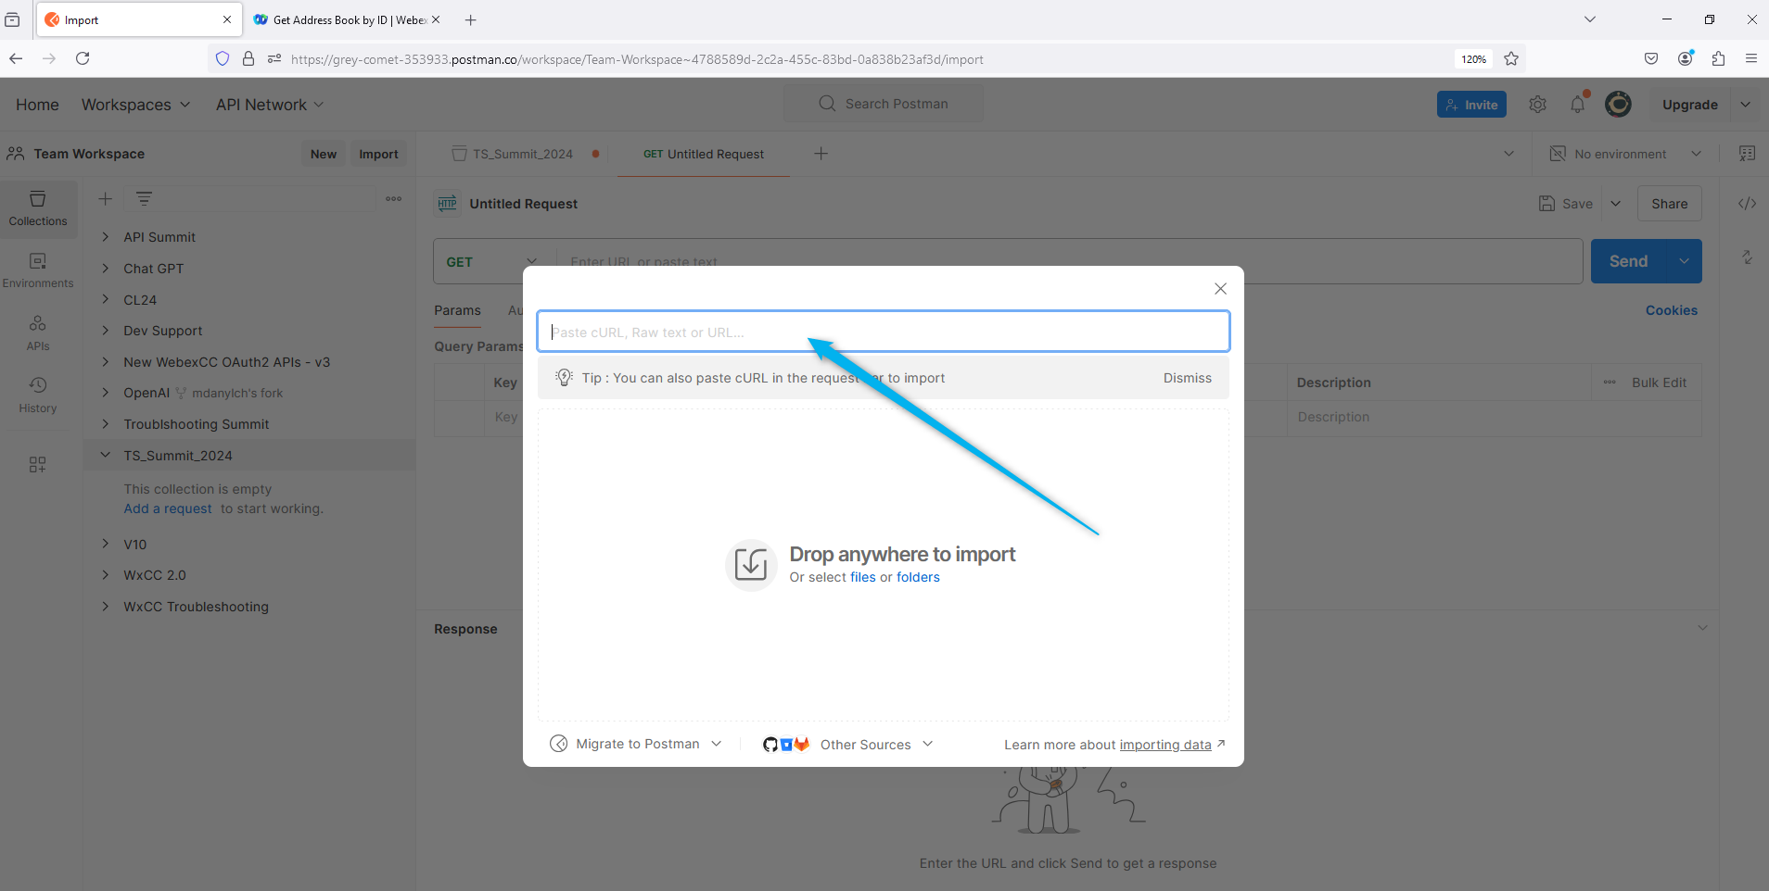Click the Invite button
Viewport: 1769px width, 891px height.
point(1471,105)
